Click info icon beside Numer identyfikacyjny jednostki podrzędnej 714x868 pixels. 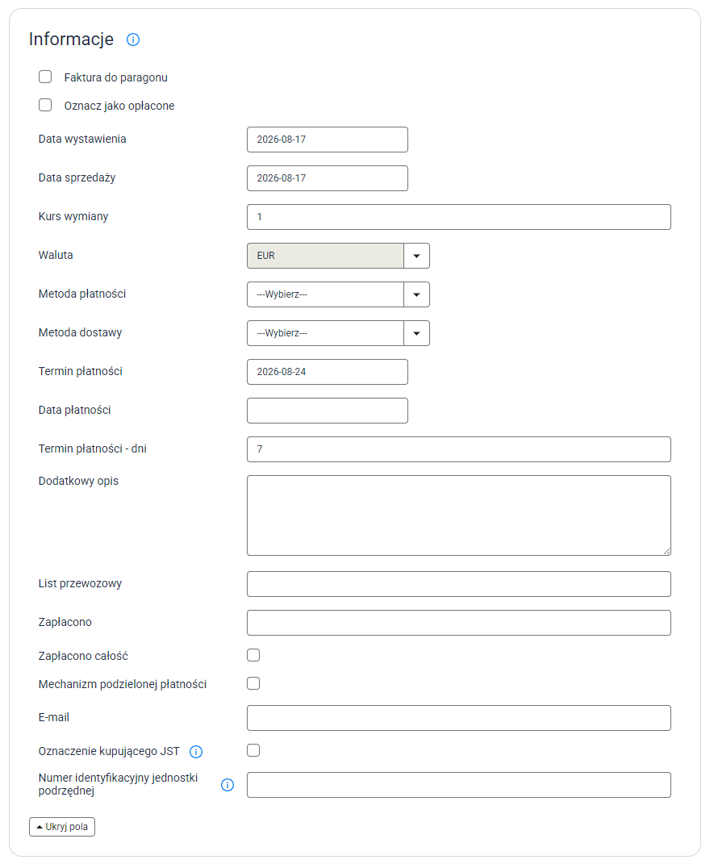tap(228, 785)
